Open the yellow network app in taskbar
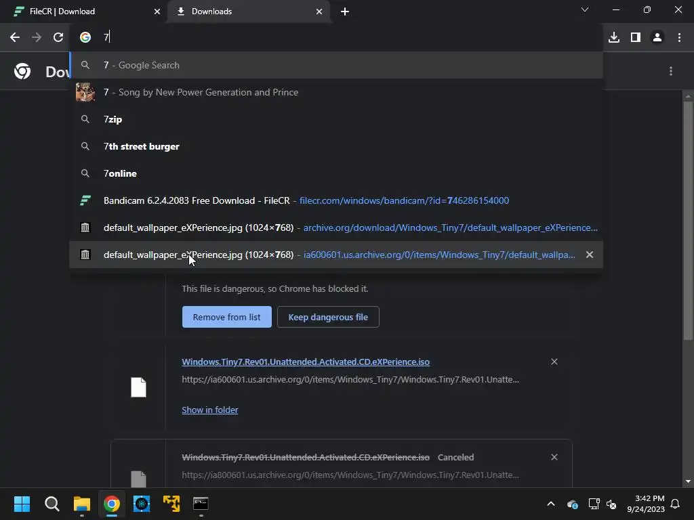 tap(171, 504)
